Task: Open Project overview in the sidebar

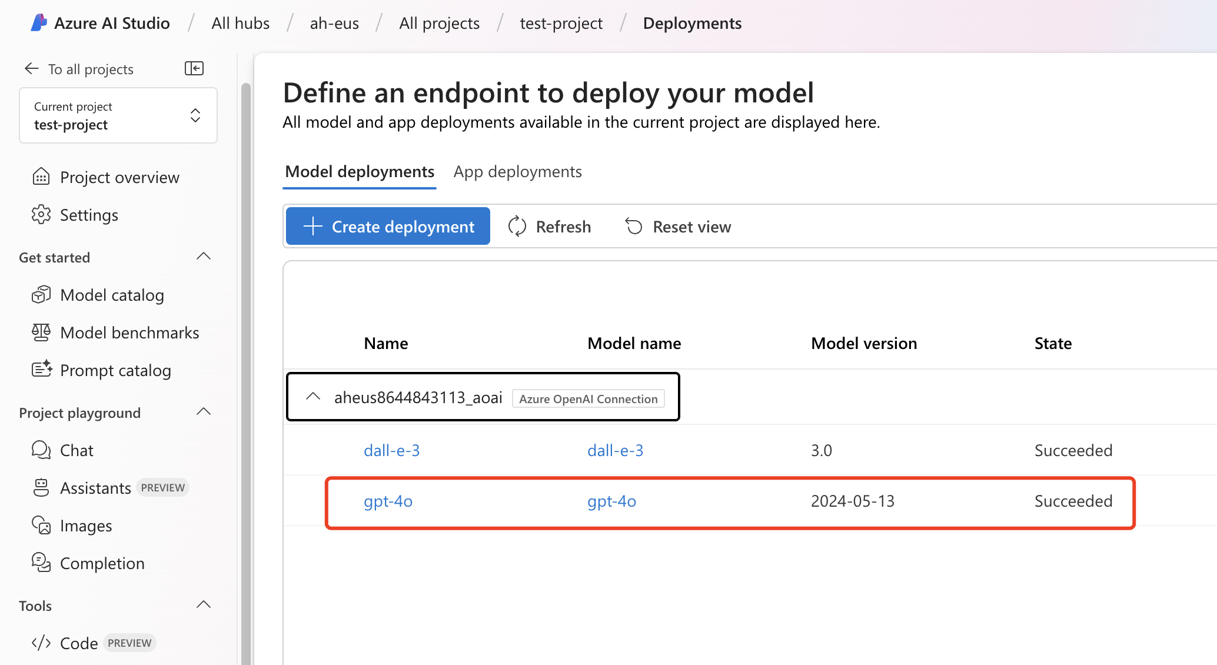Action: point(119,177)
